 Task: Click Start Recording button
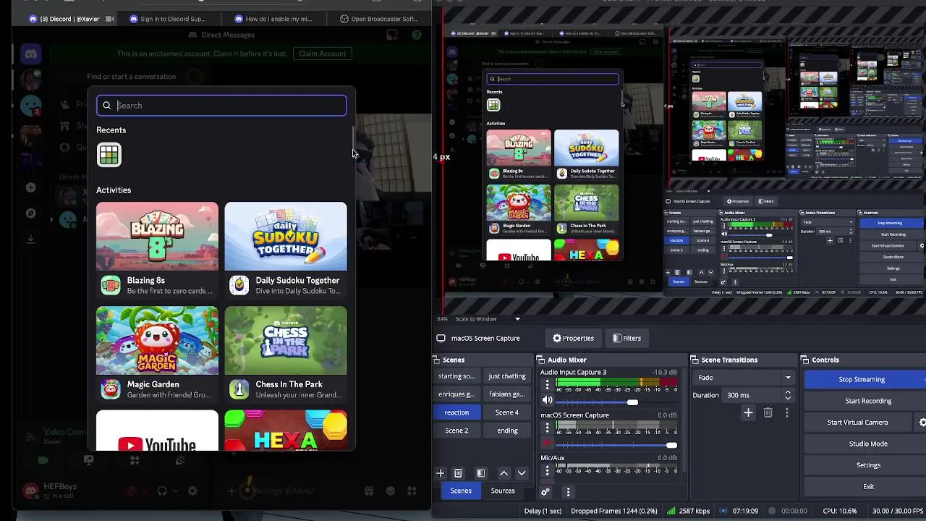[867, 401]
